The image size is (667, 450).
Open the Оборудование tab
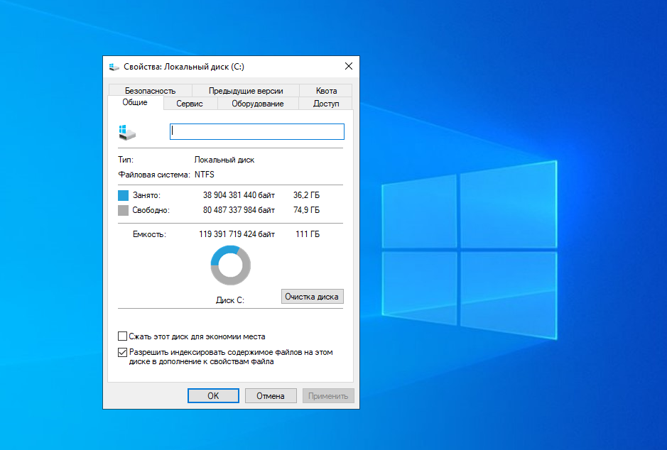click(x=257, y=103)
